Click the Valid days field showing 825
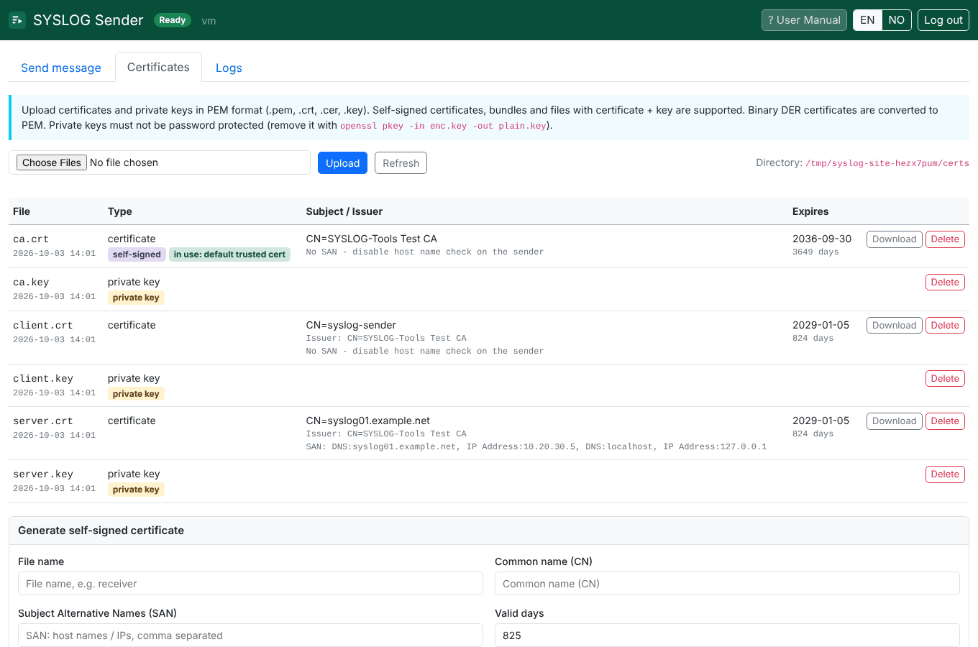Viewport: 978px width, 647px height. click(x=727, y=635)
